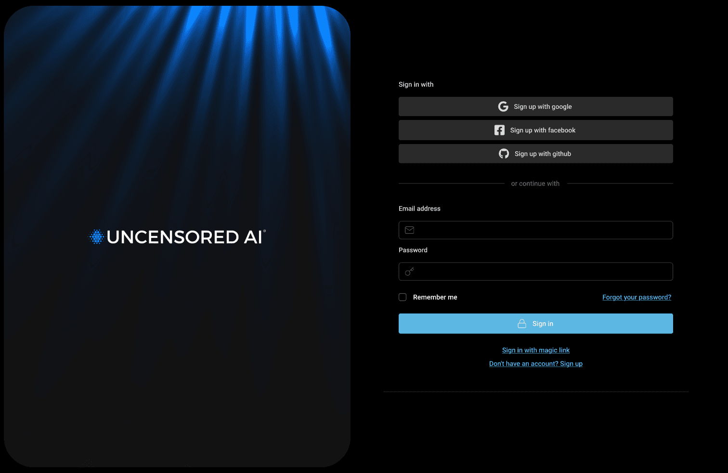Click the Google logo icon
Viewport: 728px width, 473px height.
click(503, 106)
